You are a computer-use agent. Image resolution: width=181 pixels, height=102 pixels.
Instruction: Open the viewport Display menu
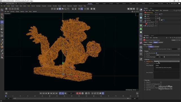[17, 12]
